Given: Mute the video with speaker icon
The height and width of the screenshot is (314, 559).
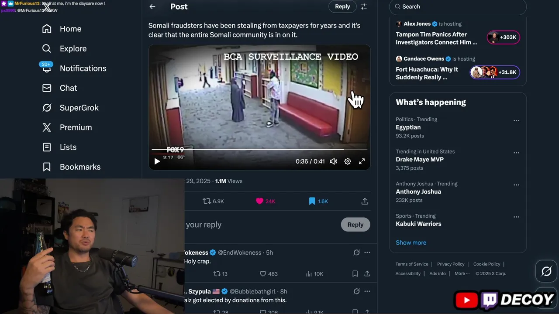Looking at the screenshot, I should (334, 161).
